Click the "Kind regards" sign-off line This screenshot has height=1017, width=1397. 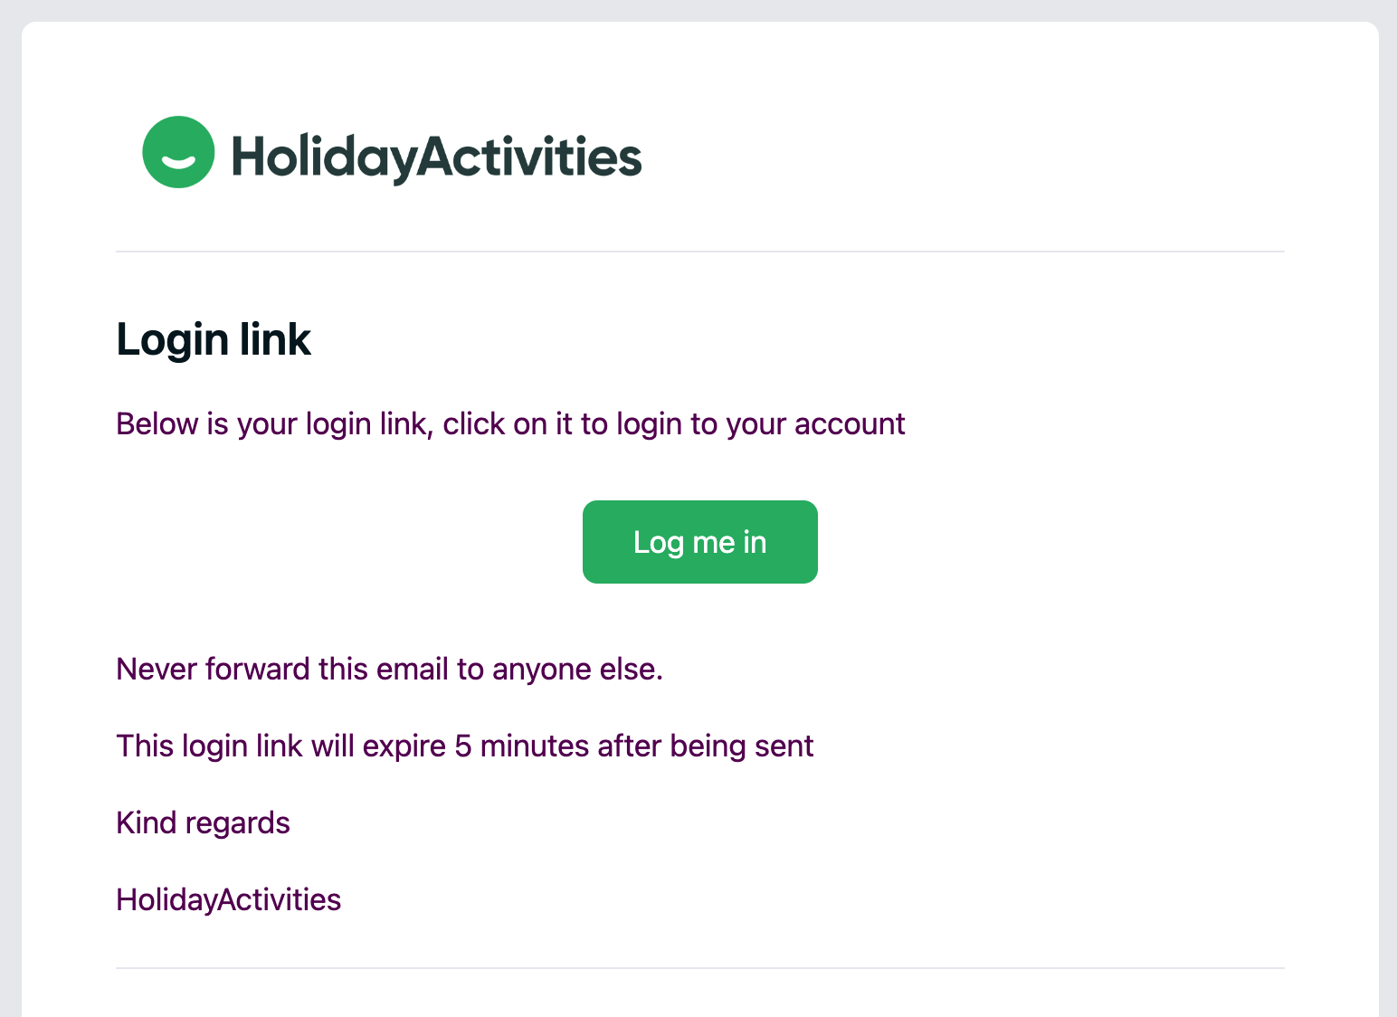coord(203,822)
